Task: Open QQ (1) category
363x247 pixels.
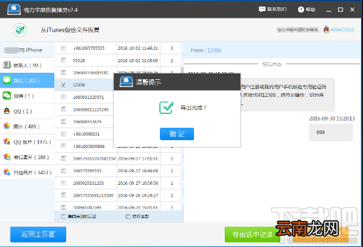Action: [27, 111]
